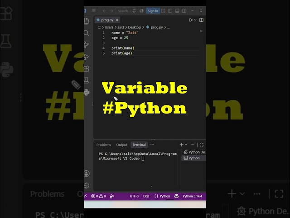Screen dimensions: 290x218
Task: Click the debug status bar icon
Action: tap(112, 196)
